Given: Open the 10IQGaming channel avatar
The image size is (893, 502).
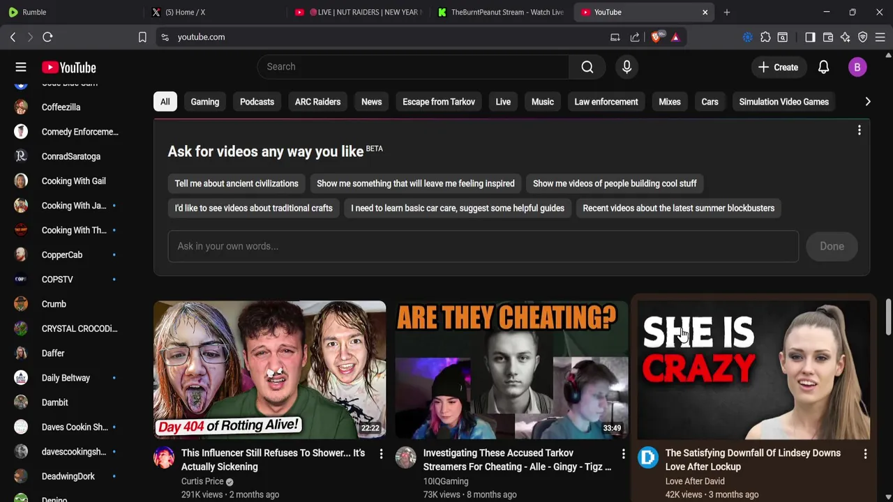Looking at the screenshot, I should 405,457.
